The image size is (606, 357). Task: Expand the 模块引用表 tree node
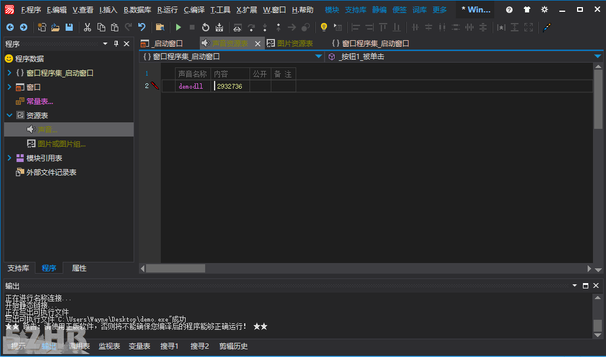click(x=9, y=158)
